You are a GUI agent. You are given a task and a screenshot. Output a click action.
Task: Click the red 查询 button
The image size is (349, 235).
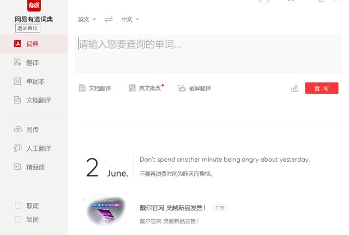point(322,88)
